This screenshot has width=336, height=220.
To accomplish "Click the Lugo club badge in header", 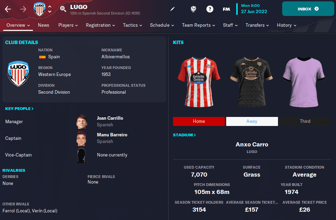I will coord(39,9).
